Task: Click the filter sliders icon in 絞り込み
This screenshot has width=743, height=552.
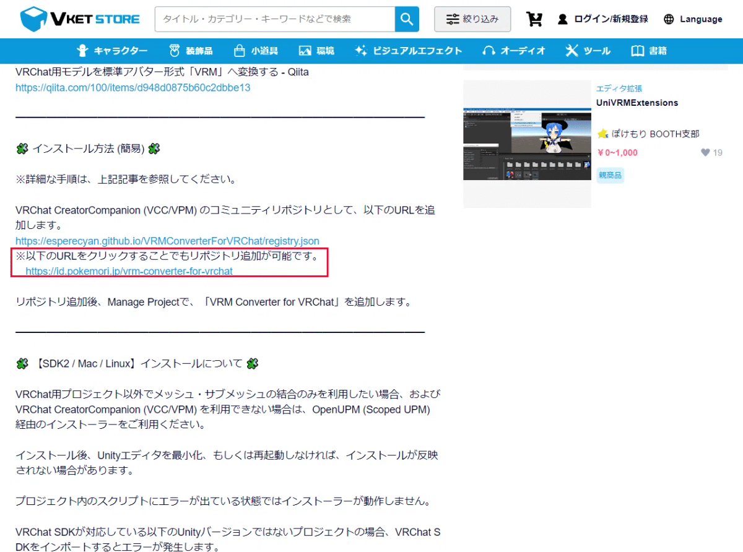Action: point(453,19)
